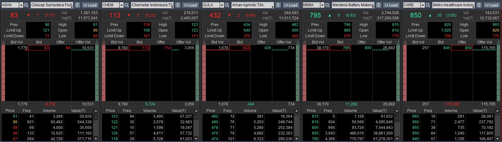Click the Volume column header in MBMA trade table

[x=350, y=111]
